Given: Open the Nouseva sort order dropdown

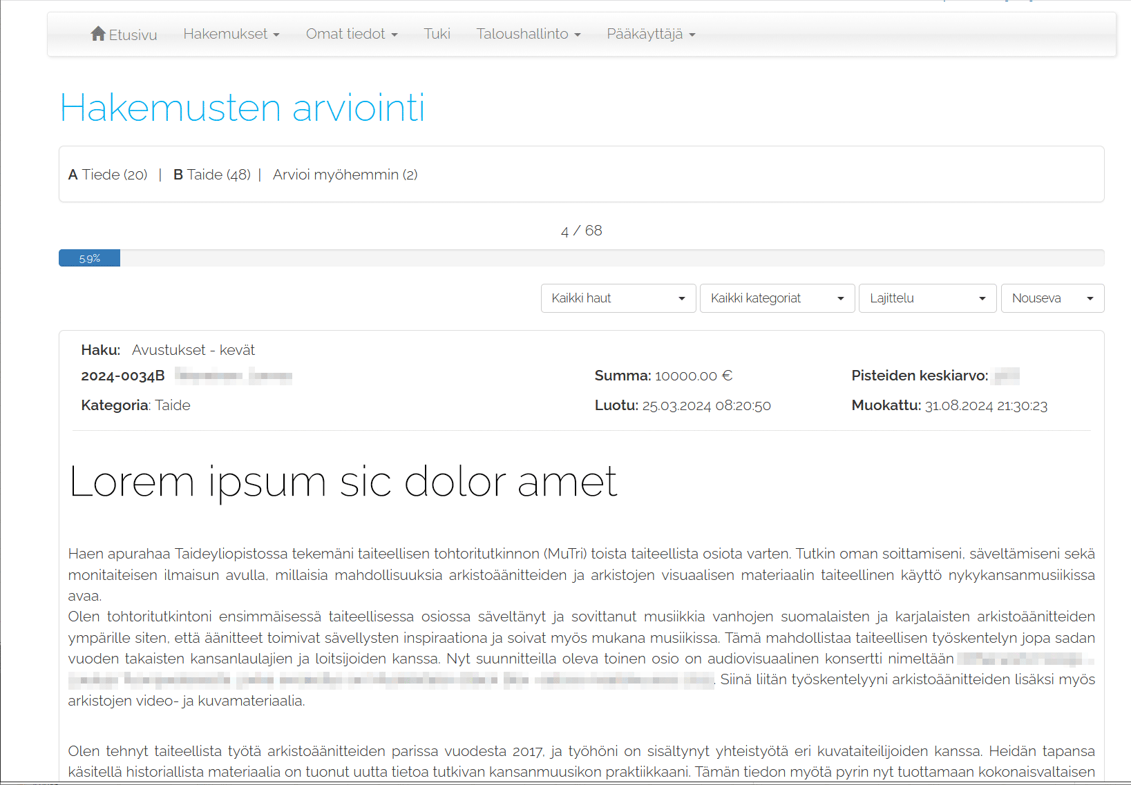Looking at the screenshot, I should coord(1052,298).
